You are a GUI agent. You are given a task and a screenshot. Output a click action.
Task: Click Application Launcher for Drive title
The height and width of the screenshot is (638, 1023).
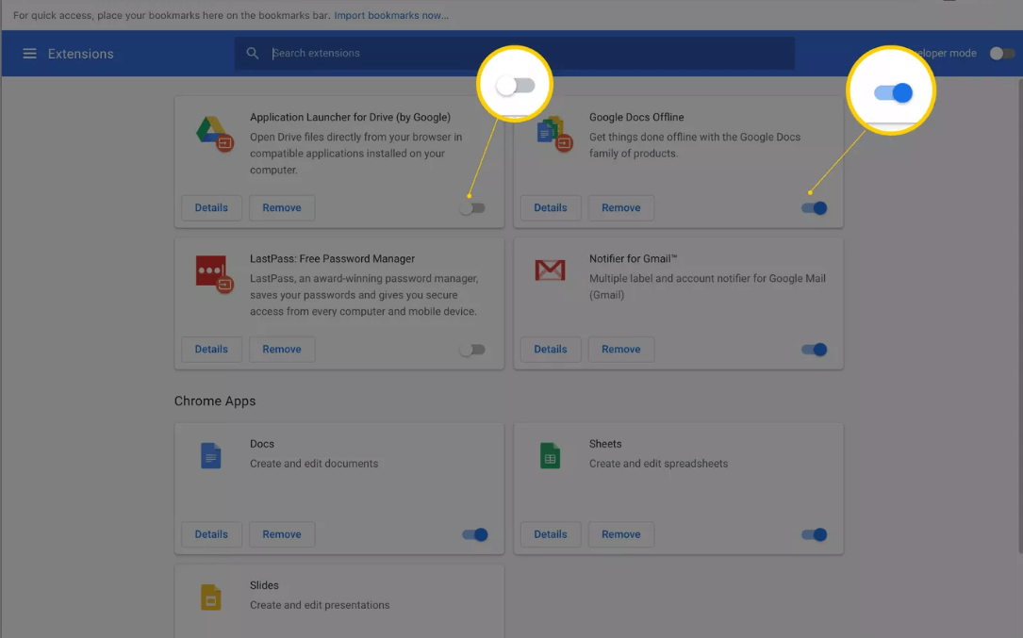click(x=351, y=118)
